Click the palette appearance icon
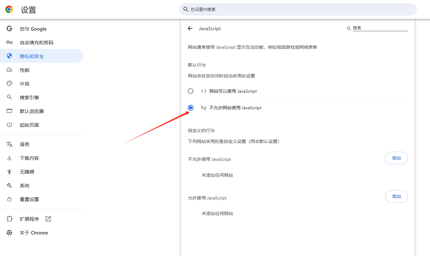This screenshot has width=430, height=256. coord(9,84)
